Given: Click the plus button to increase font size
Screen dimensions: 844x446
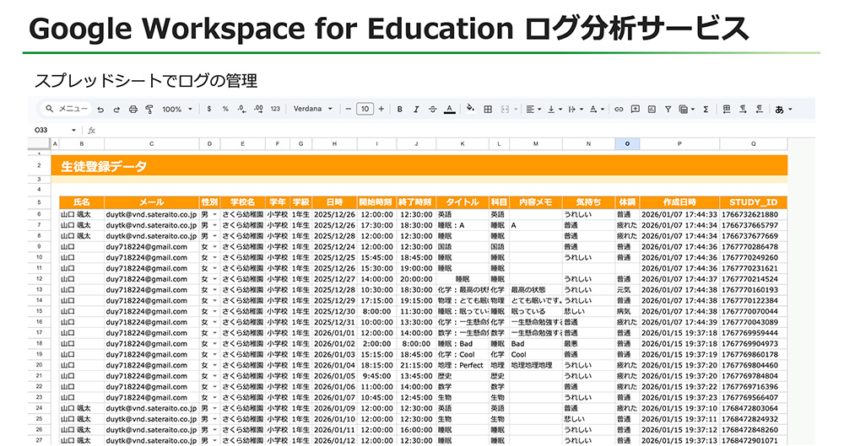Looking at the screenshot, I should (x=381, y=110).
